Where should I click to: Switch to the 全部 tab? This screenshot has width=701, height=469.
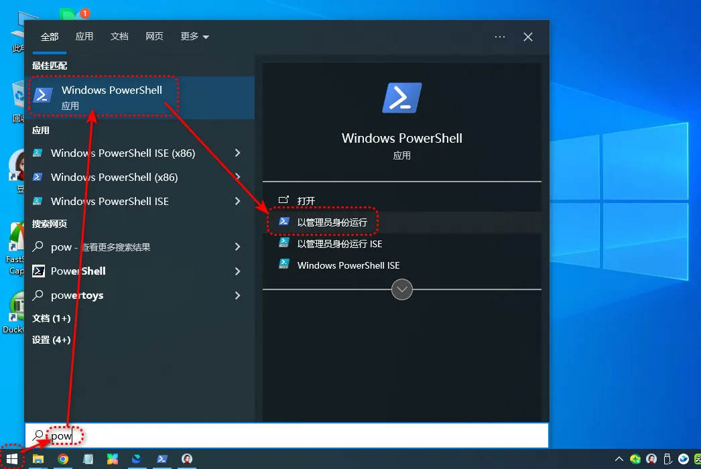pyautogui.click(x=49, y=37)
